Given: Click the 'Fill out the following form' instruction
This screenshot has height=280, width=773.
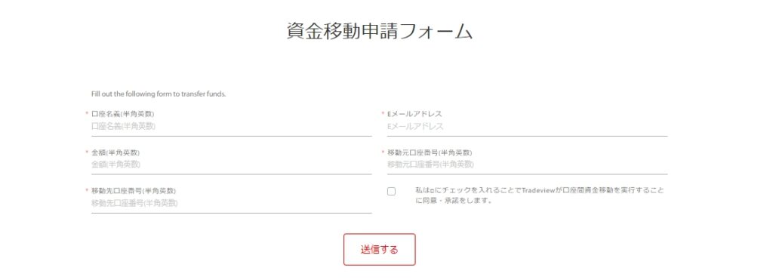Looking at the screenshot, I should (x=159, y=94).
